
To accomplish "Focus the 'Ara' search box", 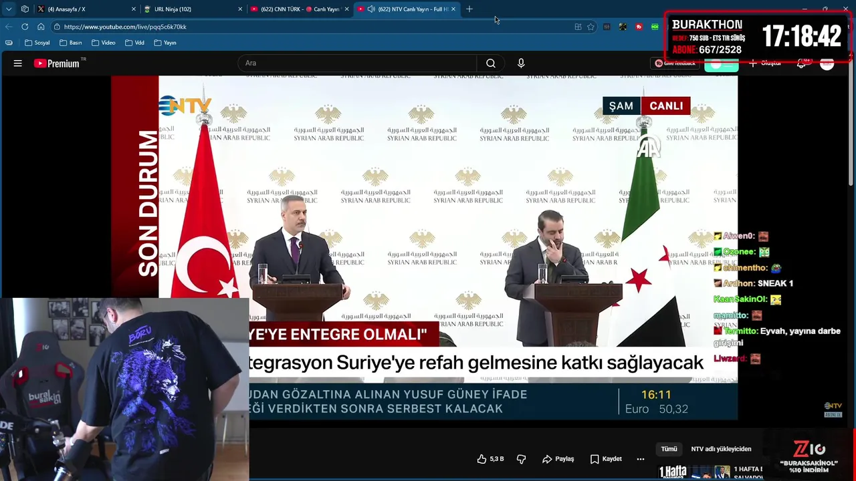I will (x=357, y=63).
